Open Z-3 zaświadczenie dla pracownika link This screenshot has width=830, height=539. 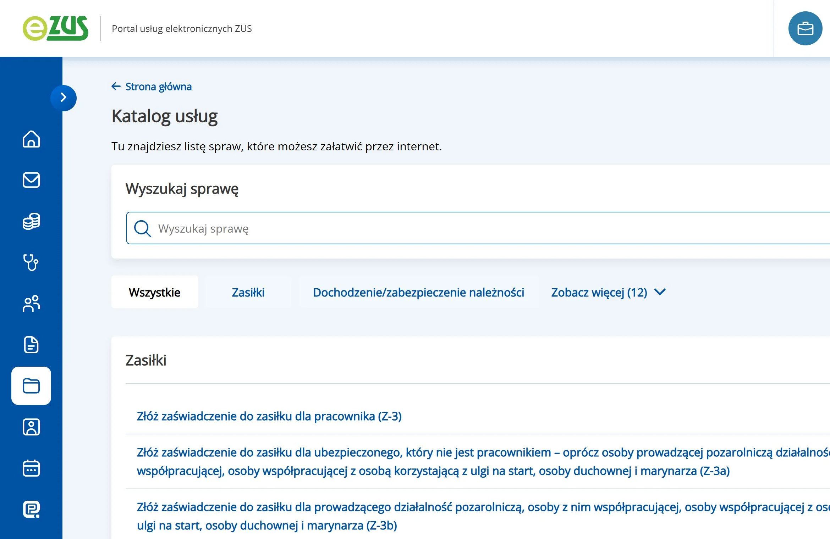pos(269,416)
